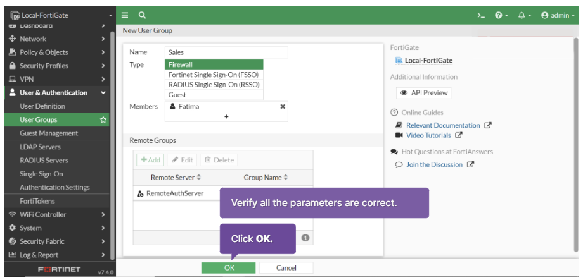This screenshot has width=583, height=280.
Task: Open User Definition page
Action: point(56,106)
